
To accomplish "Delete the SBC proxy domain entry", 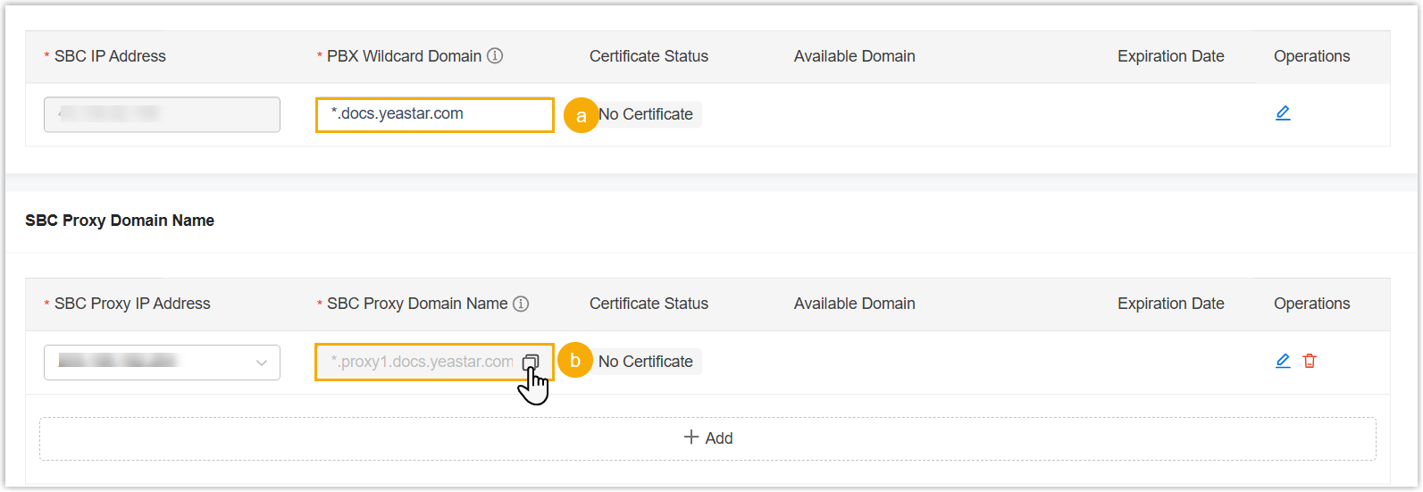I will [x=1310, y=361].
